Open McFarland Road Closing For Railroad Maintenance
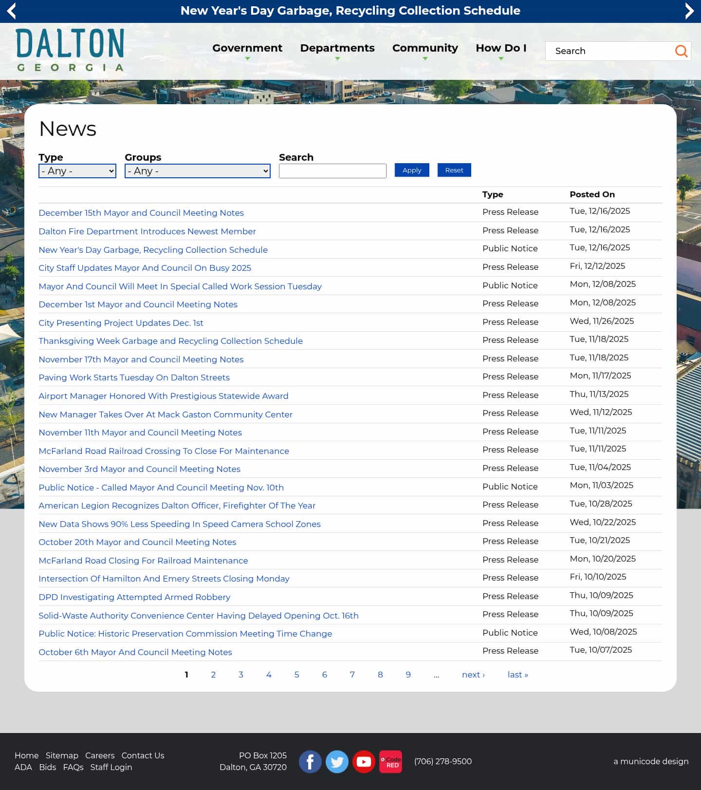Image resolution: width=701 pixels, height=790 pixels. click(x=143, y=561)
